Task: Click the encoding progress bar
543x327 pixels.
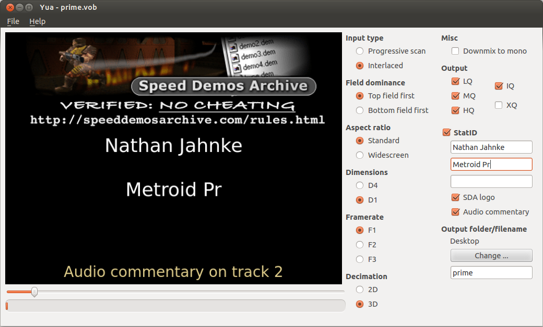Action: pos(175,306)
